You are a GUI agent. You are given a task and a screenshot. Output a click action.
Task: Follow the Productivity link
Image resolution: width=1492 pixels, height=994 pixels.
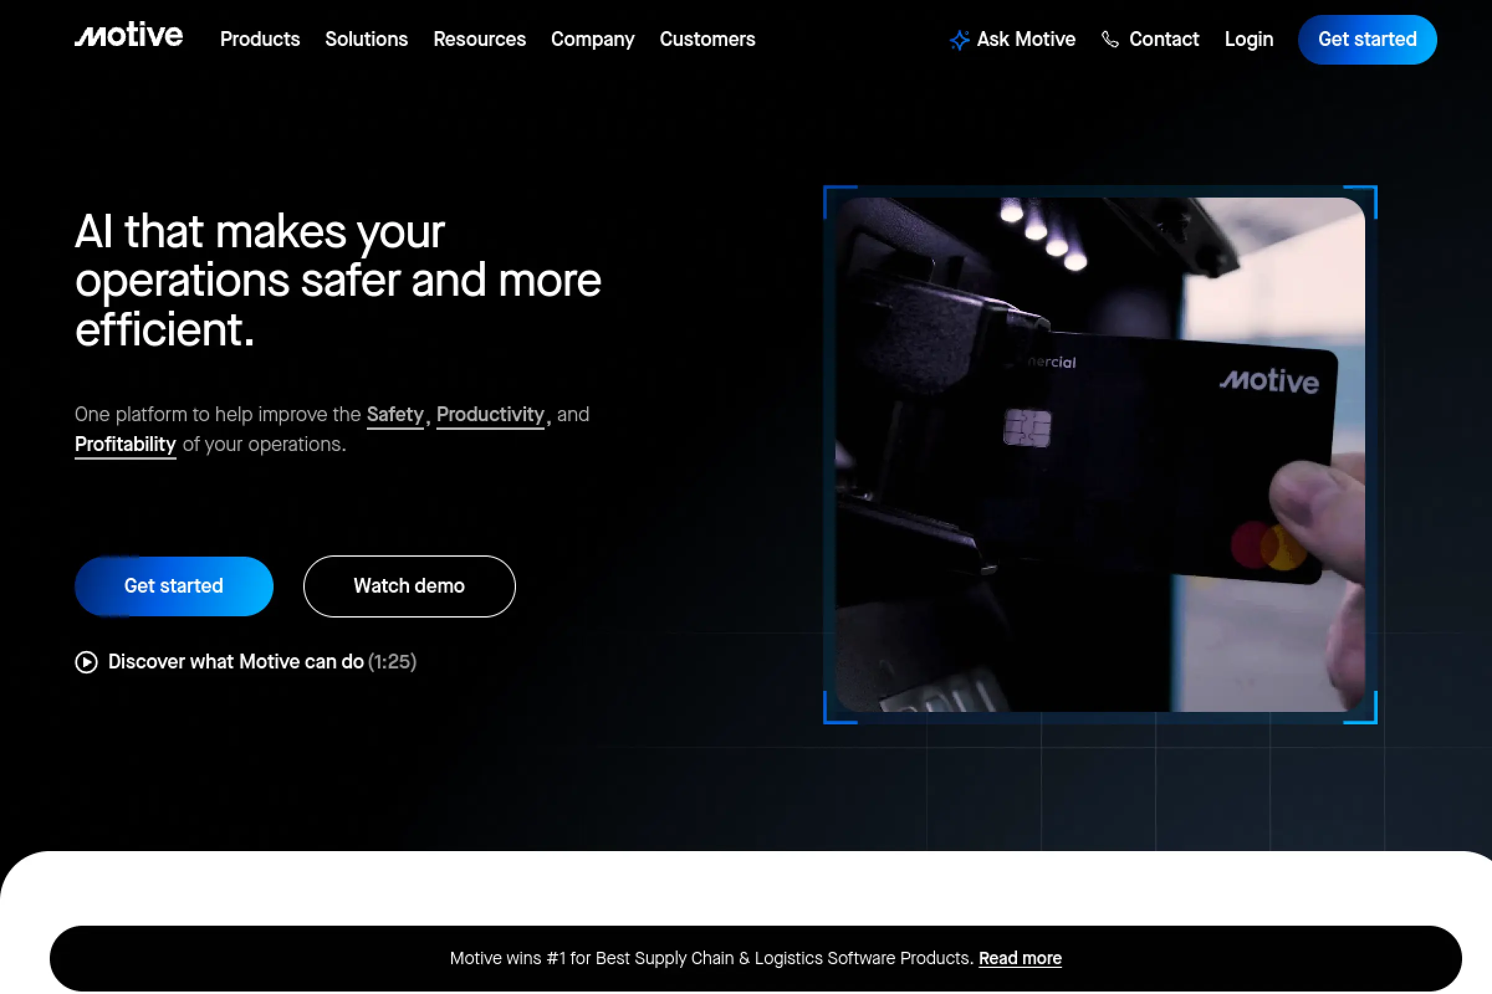[x=490, y=414]
